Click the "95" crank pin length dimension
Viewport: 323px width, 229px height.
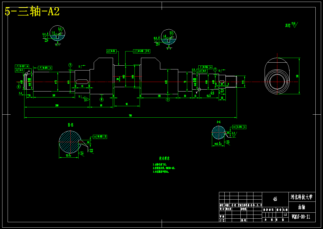127,104
